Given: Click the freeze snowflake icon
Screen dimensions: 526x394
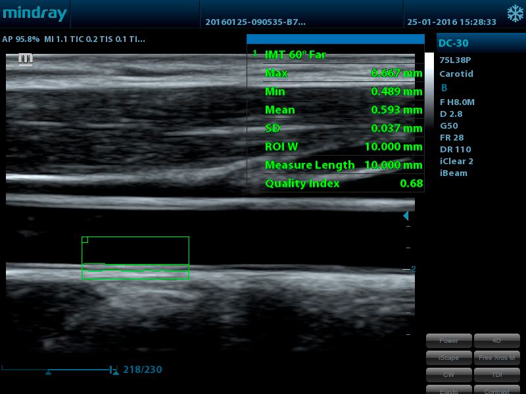Looking at the screenshot, I should tap(514, 14).
